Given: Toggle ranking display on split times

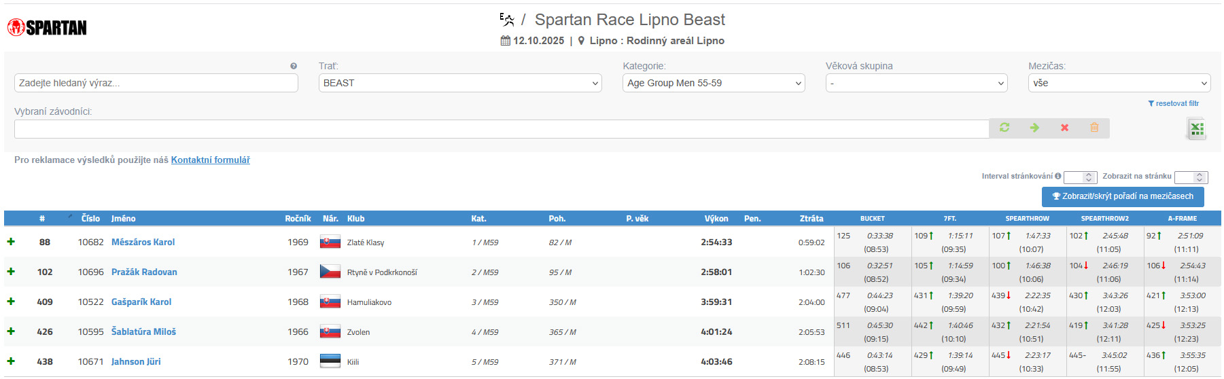Looking at the screenshot, I should pos(1122,196).
